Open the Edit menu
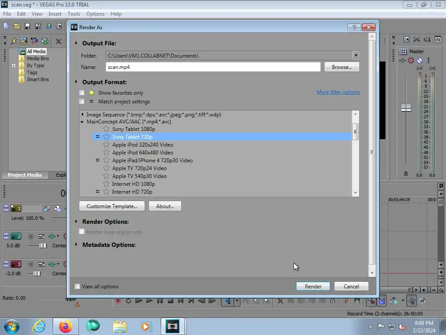446x335 pixels. click(x=21, y=14)
